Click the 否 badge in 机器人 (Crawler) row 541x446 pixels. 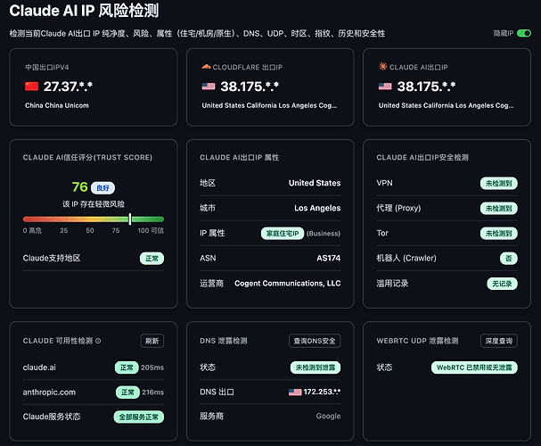coord(509,259)
